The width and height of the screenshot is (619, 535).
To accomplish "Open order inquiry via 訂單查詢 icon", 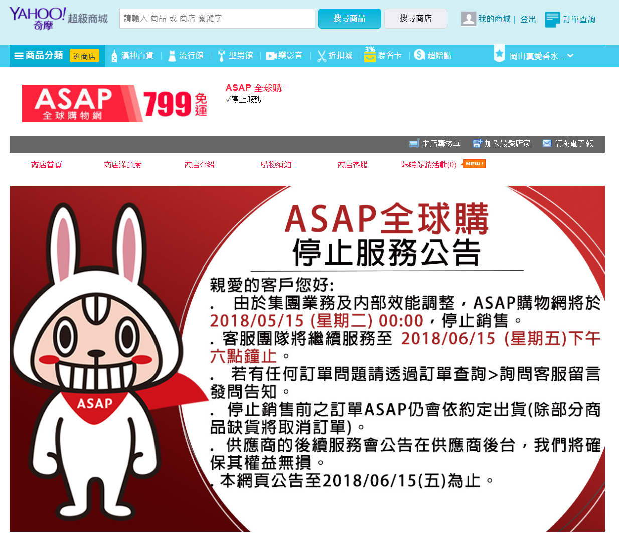I will [553, 19].
